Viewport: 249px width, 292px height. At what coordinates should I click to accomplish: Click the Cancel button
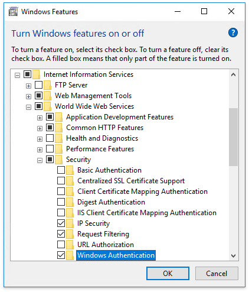point(217,274)
